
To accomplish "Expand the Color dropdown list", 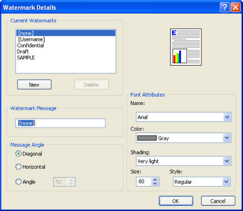I will pos(227,138).
